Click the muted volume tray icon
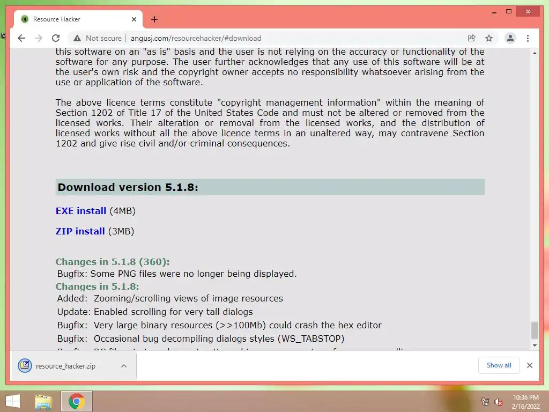The height and width of the screenshot is (412, 549). [x=499, y=402]
